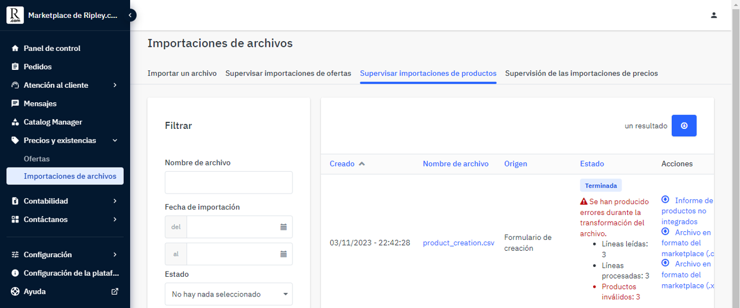
Task: Click the red warning triangle icon in Estado
Action: (x=584, y=202)
